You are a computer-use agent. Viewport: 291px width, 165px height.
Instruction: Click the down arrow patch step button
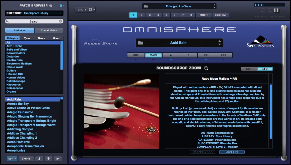tap(39, 159)
